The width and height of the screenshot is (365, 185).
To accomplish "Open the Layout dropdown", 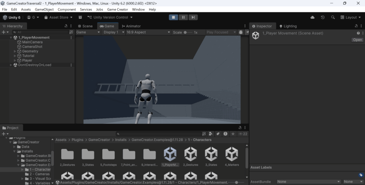I will pos(351,17).
